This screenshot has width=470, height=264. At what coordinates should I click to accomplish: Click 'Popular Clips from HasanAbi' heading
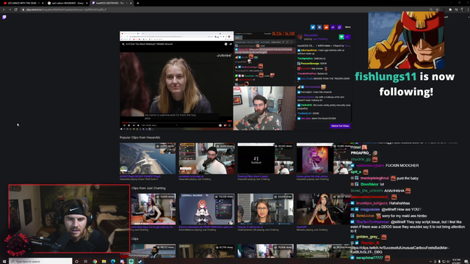click(x=140, y=138)
